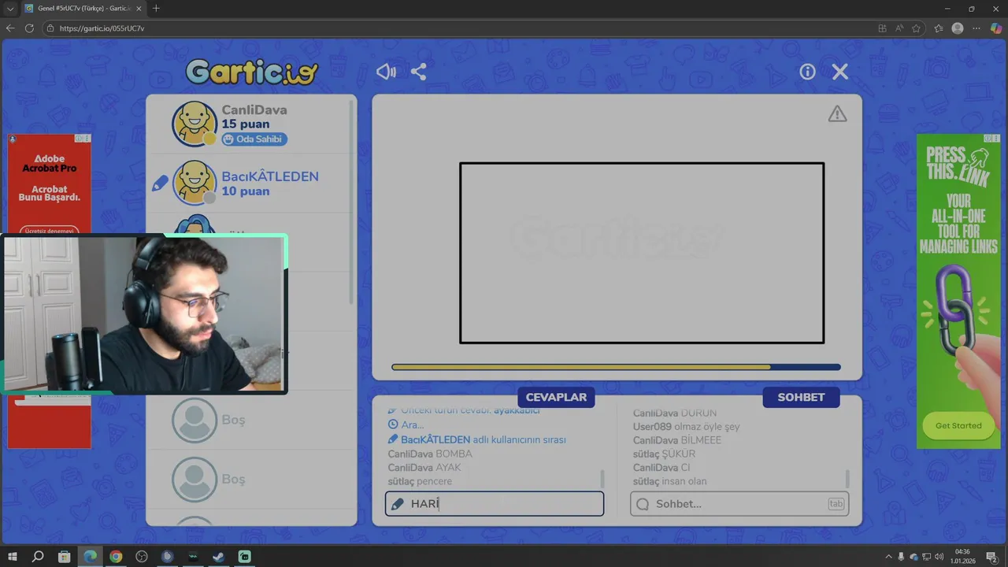
Task: Click the 'Ara...' break message
Action: (406, 425)
